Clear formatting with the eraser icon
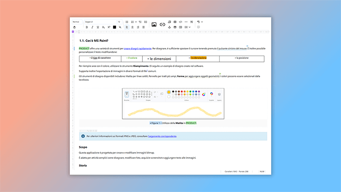 click(74, 27)
